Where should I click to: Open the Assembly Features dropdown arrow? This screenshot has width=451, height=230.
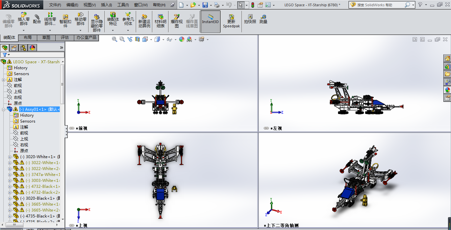(113, 30)
